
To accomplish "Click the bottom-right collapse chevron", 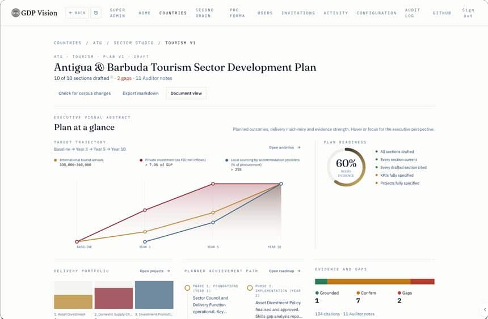I will click(x=485, y=310).
